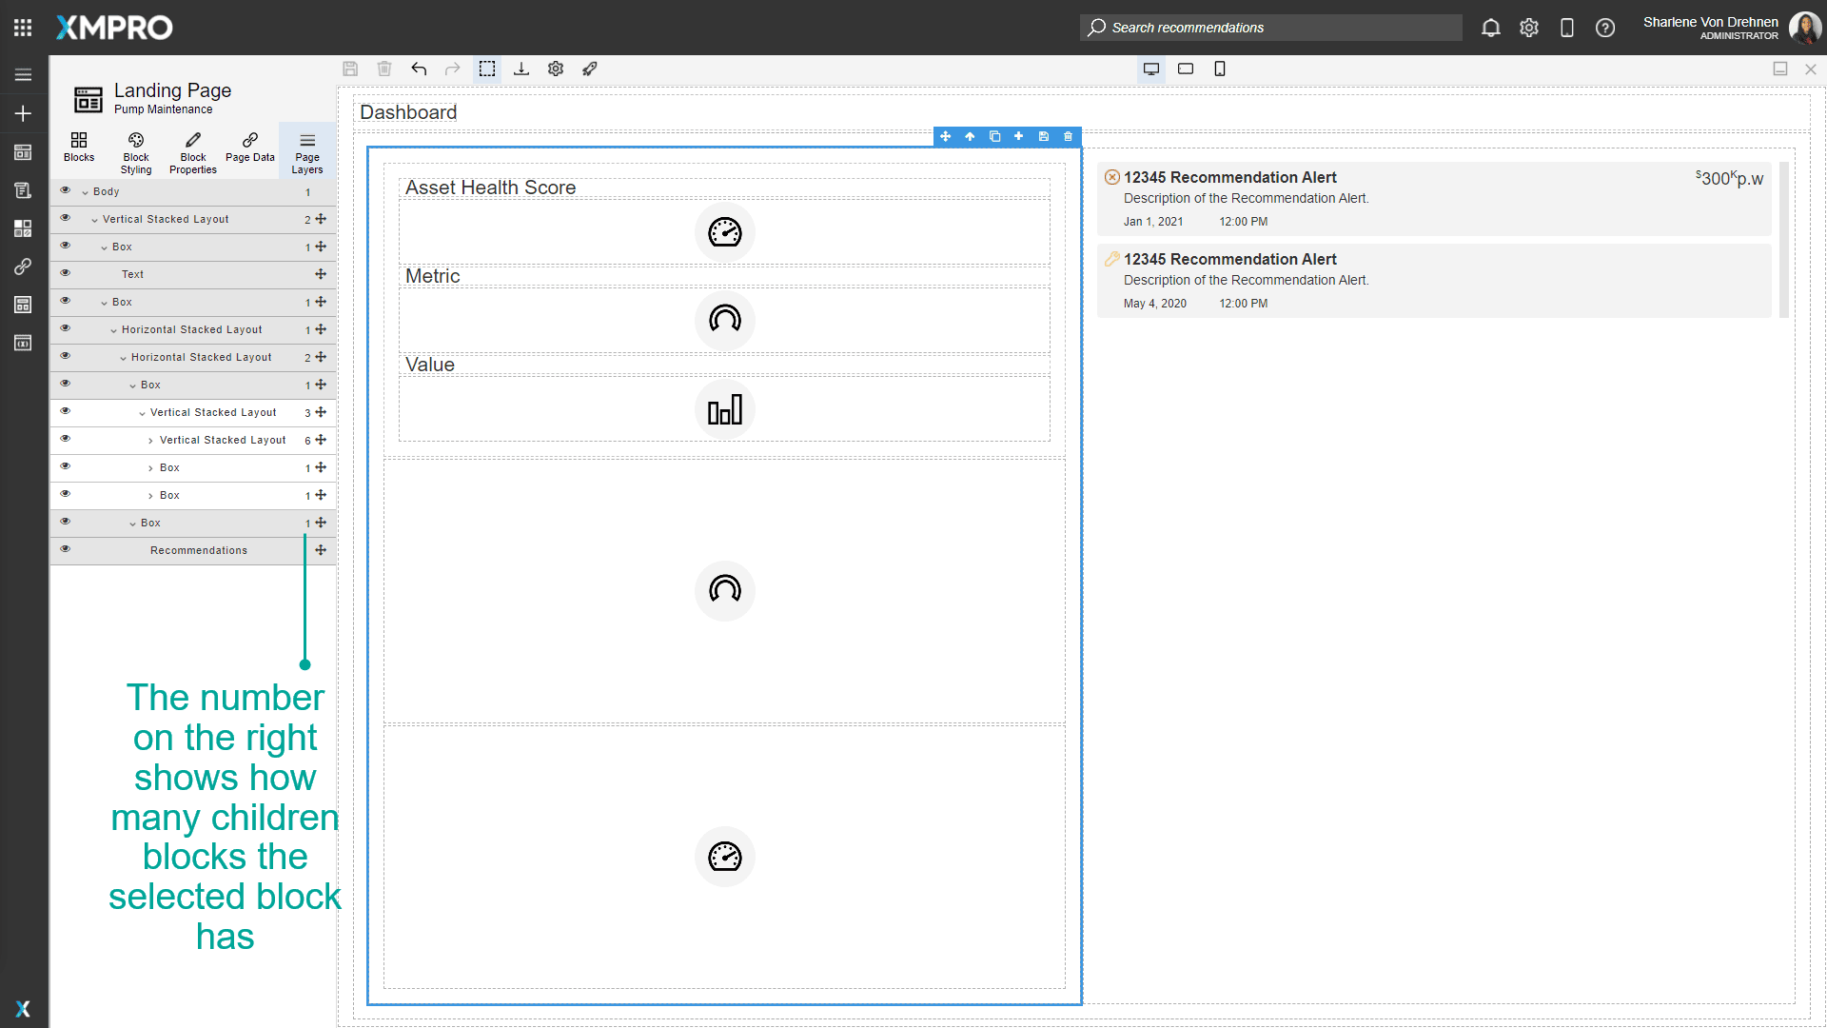Switch to mobile phone preview
Viewport: 1827px width, 1028px height.
1220,69
